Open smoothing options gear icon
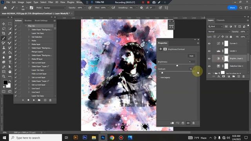 point(141,8)
